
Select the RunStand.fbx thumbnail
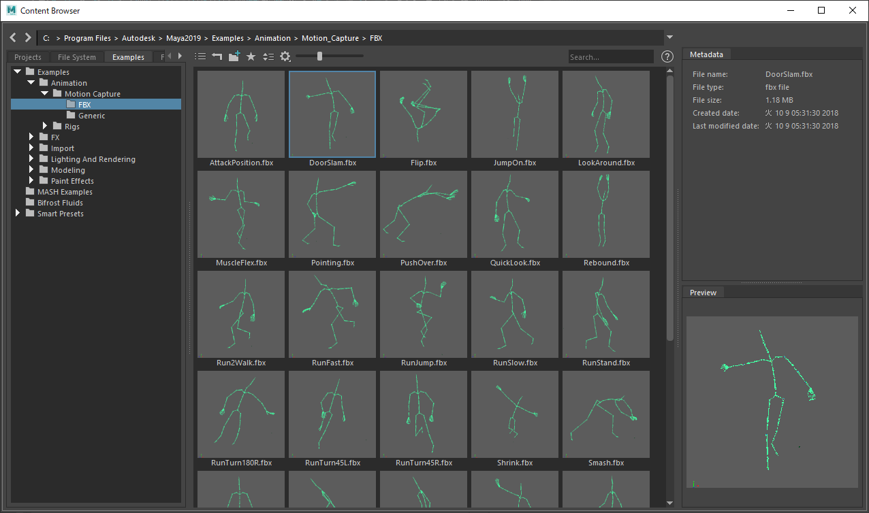click(x=606, y=314)
